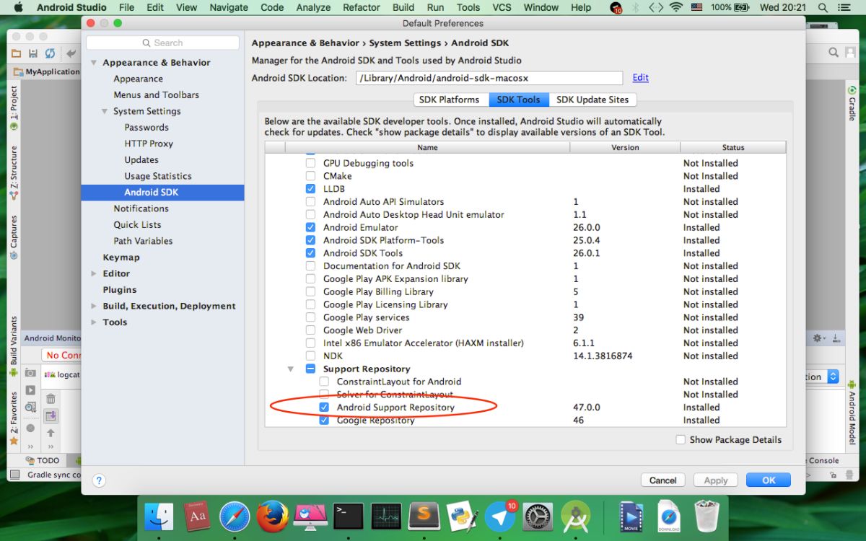The image size is (866, 541).
Task: Uncheck Android Support Repository checkbox
Action: (324, 408)
